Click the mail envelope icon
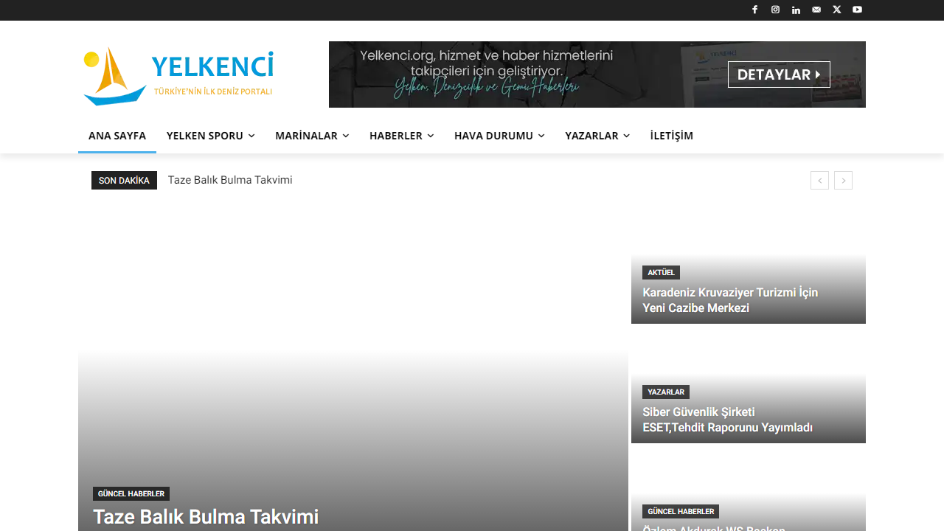The width and height of the screenshot is (944, 531). click(x=816, y=10)
